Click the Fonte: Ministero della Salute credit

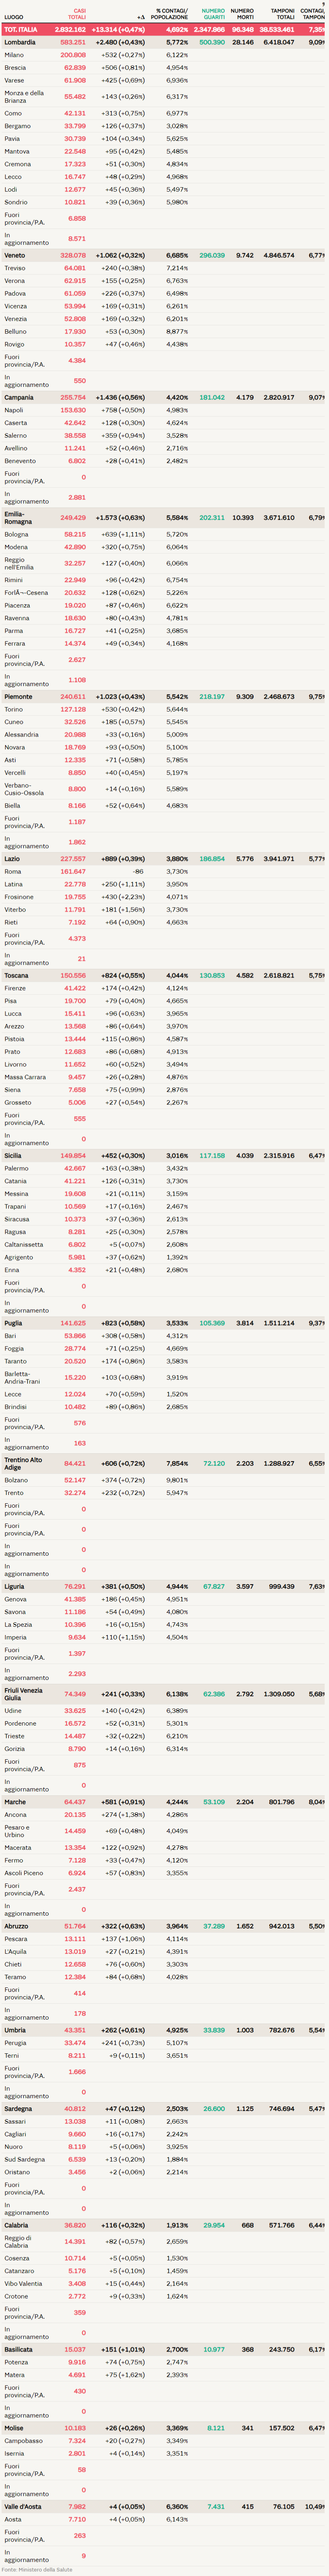pos(37,2569)
